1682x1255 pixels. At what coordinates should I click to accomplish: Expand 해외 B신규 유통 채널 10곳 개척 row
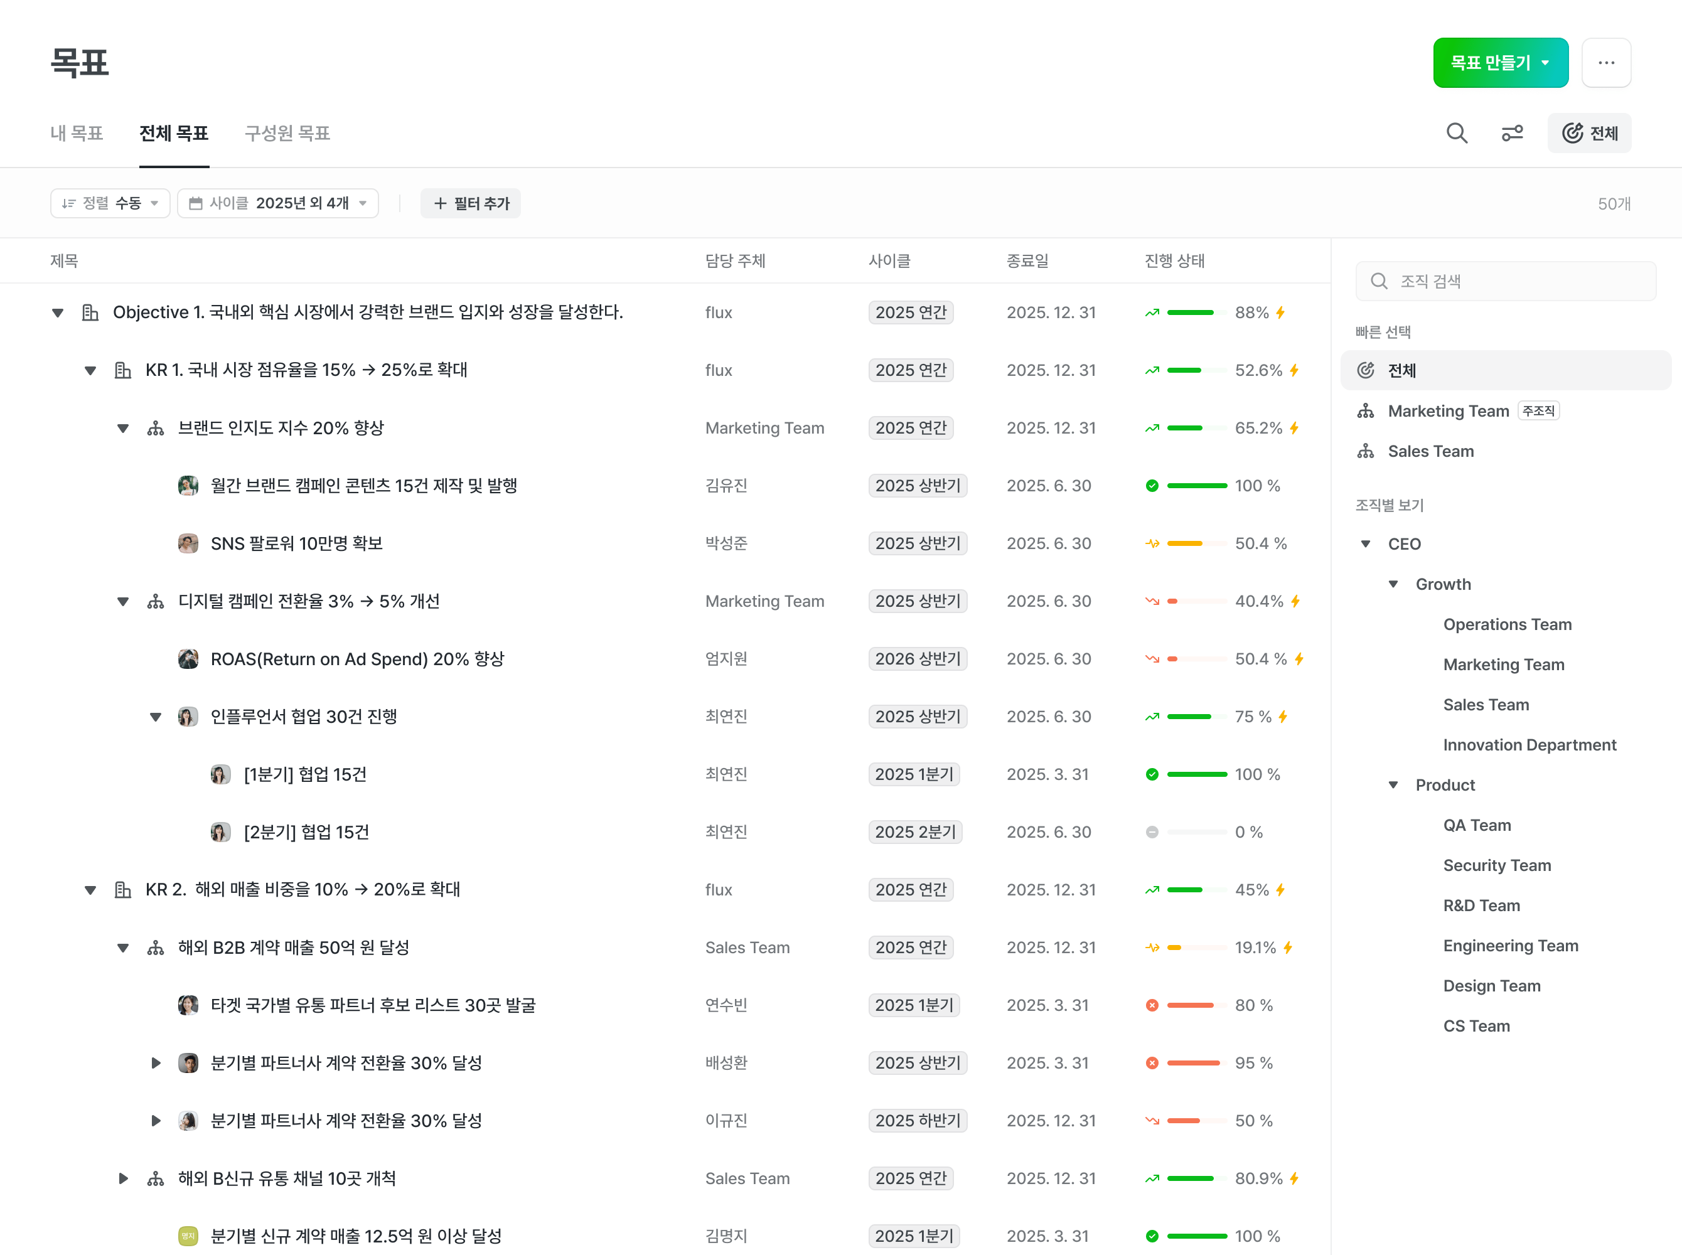(x=123, y=1178)
